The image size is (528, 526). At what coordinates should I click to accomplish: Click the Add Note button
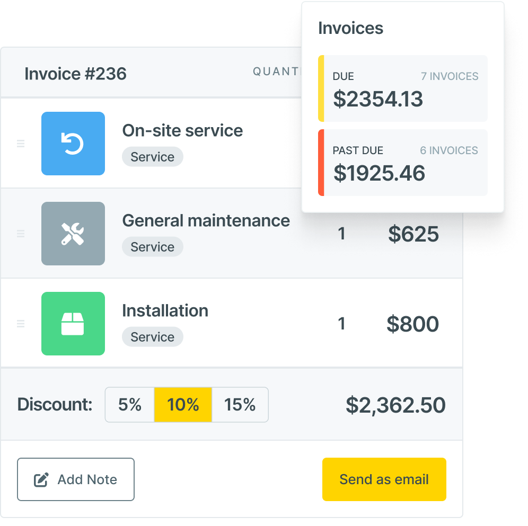coord(75,479)
